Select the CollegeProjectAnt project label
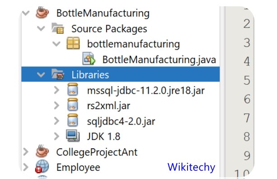 [x=97, y=152]
